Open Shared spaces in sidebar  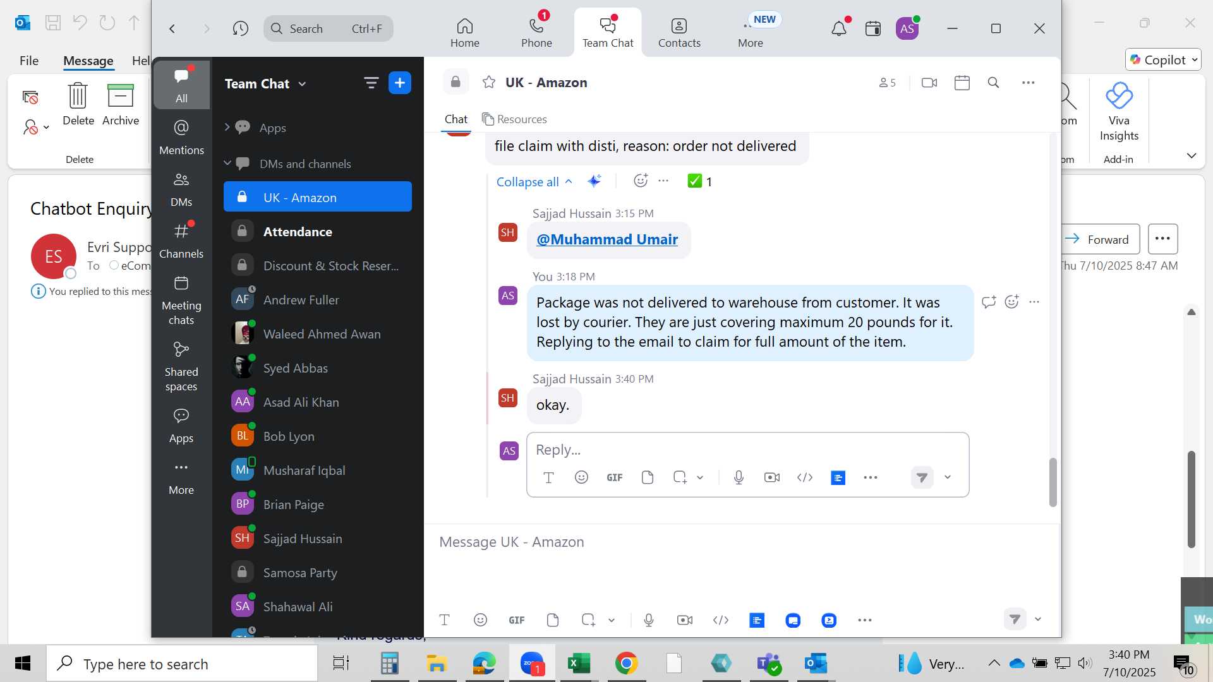181,367
